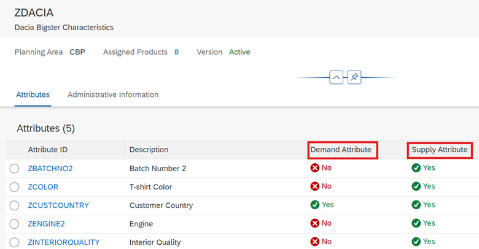
Task: Click green check icon in ZENGINE2 supply column
Action: (x=416, y=223)
